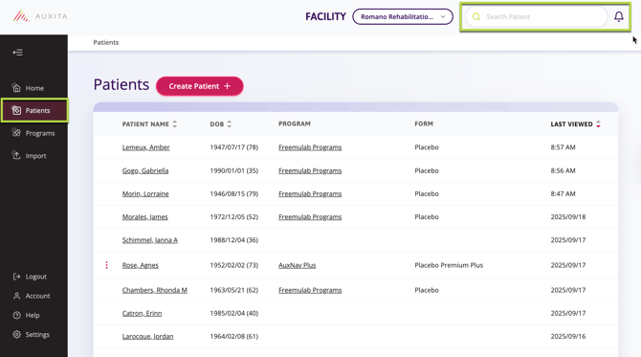Sort by Patient Name arrows
Image resolution: width=641 pixels, height=357 pixels.
tap(174, 123)
